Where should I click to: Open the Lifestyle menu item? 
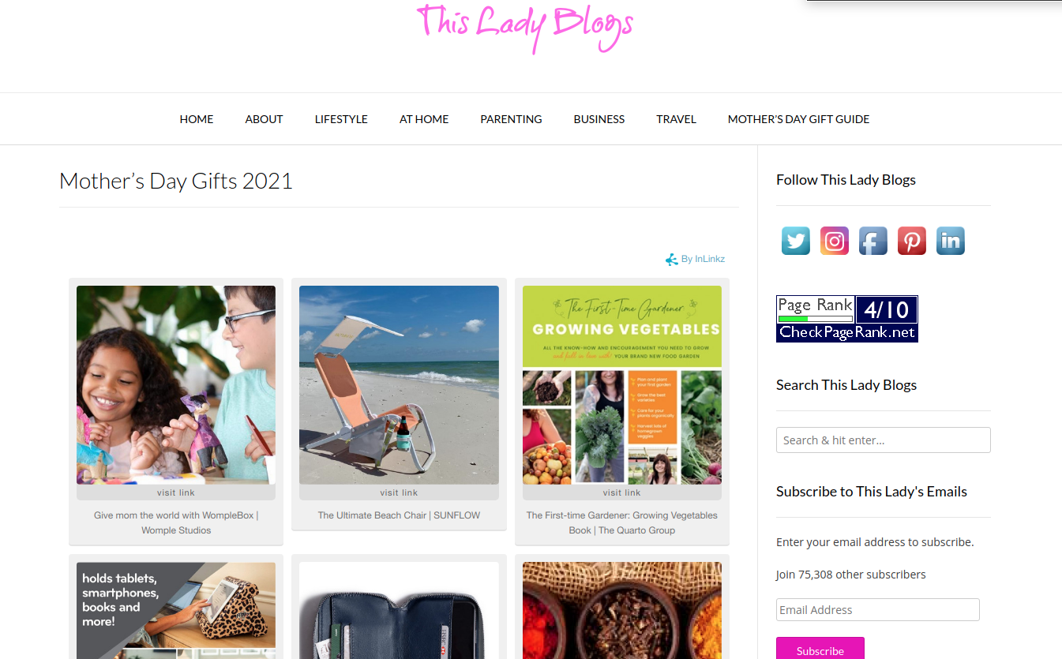tap(341, 119)
